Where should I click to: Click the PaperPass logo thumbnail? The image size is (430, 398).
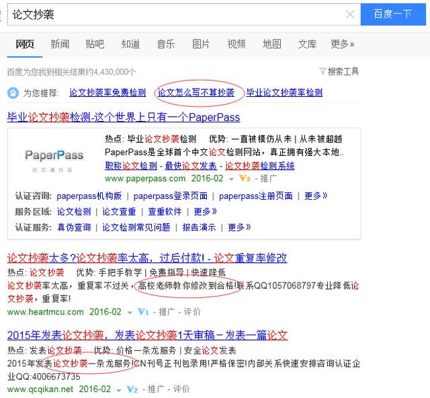click(x=54, y=160)
